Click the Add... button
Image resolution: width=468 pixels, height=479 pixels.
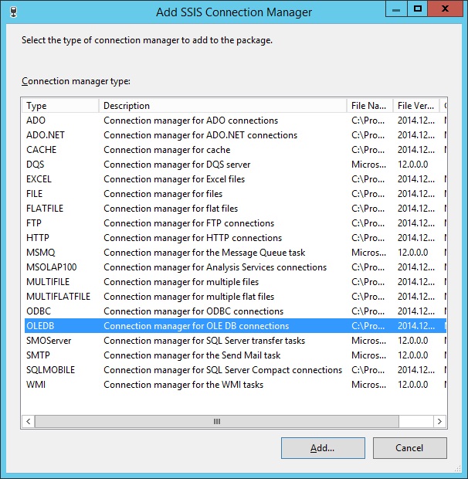323,448
